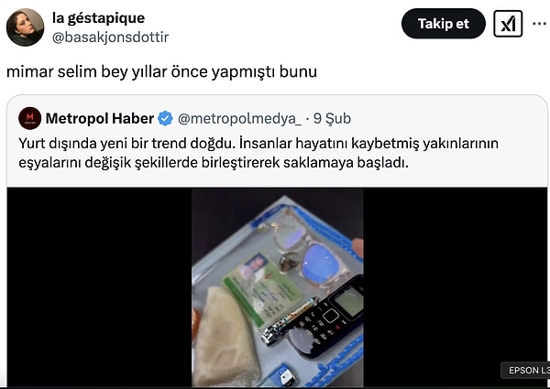Screen dimensions: 550x389
Task: Open la géstapique's profile picture
Action: tap(25, 27)
